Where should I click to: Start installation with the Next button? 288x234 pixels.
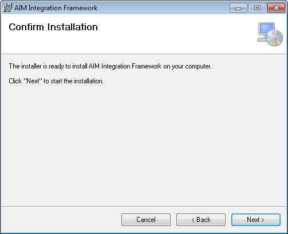256,220
